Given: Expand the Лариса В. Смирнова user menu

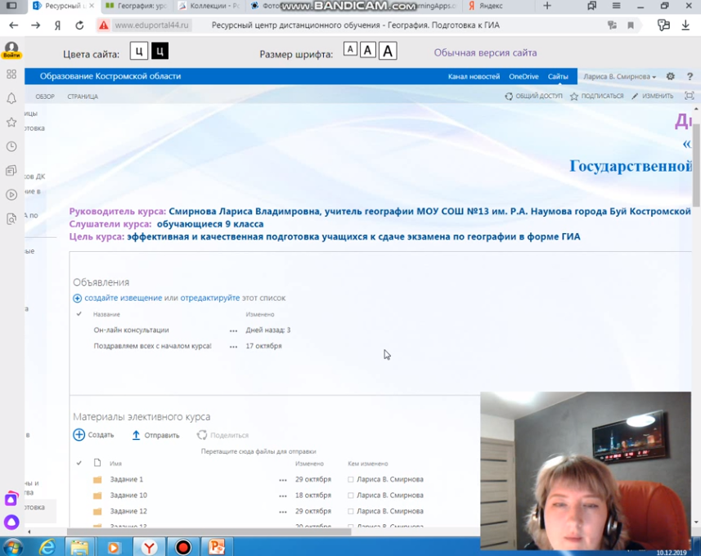Looking at the screenshot, I should click(619, 76).
